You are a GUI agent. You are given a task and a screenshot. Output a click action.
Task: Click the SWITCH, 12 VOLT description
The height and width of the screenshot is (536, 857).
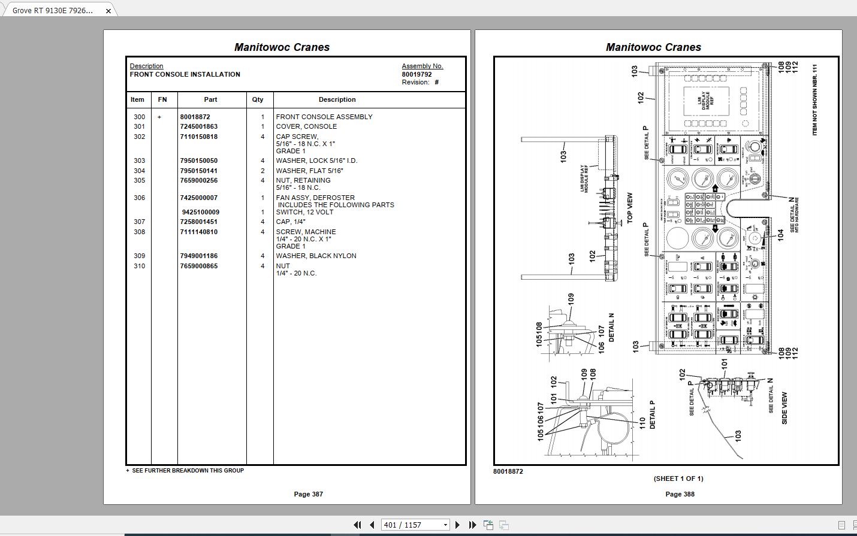304,212
